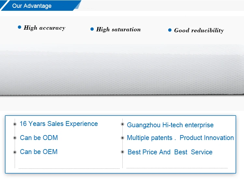This screenshot has width=244, height=186.
Task: Select the bullet before 16 Years Sales Experience
Action: click(15, 124)
